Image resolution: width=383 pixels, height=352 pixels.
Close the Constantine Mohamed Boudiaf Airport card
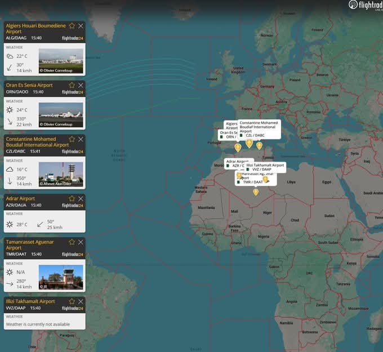tap(81, 139)
